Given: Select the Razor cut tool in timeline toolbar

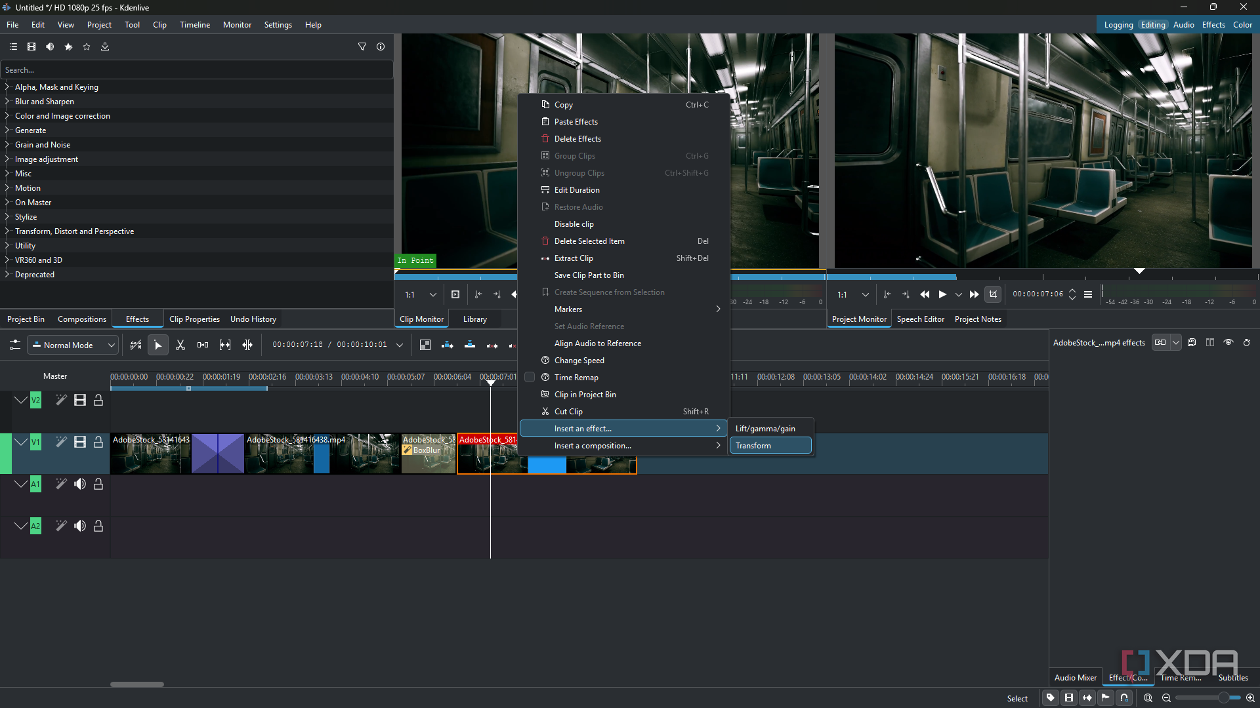Looking at the screenshot, I should [x=180, y=345].
